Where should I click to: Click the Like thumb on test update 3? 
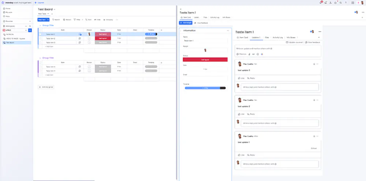(239, 78)
